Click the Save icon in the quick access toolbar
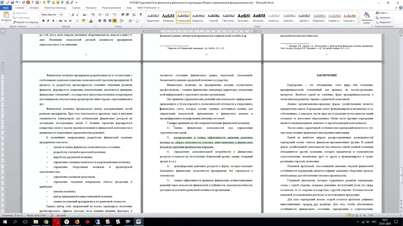Viewport: 403px width, 226px height. [7, 3]
